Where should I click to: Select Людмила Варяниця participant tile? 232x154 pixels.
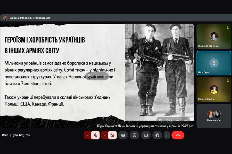click(214, 36)
